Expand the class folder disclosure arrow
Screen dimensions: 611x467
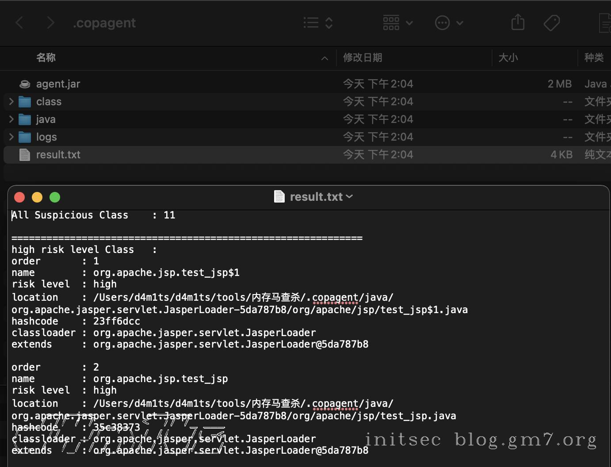pos(11,102)
